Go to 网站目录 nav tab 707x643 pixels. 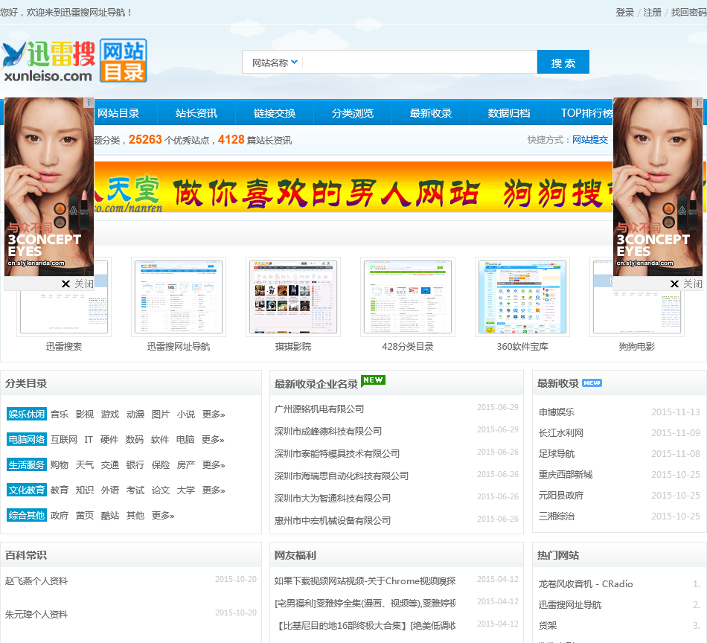click(x=118, y=112)
